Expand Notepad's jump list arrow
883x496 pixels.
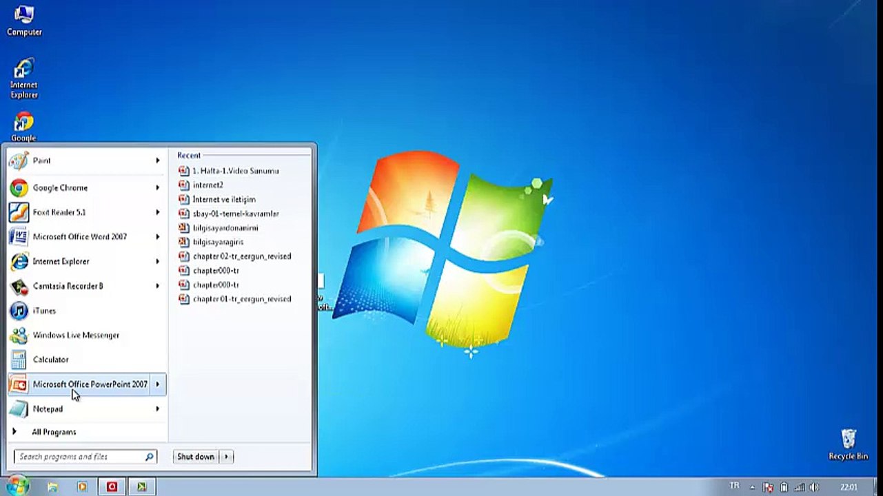click(x=158, y=409)
